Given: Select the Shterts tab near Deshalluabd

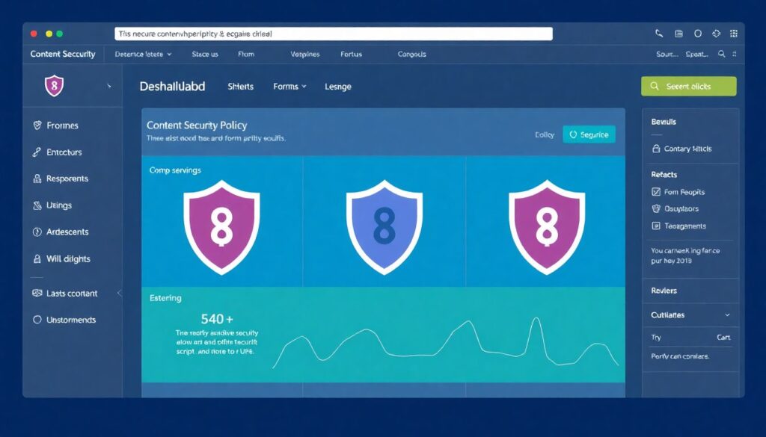Looking at the screenshot, I should 240,86.
